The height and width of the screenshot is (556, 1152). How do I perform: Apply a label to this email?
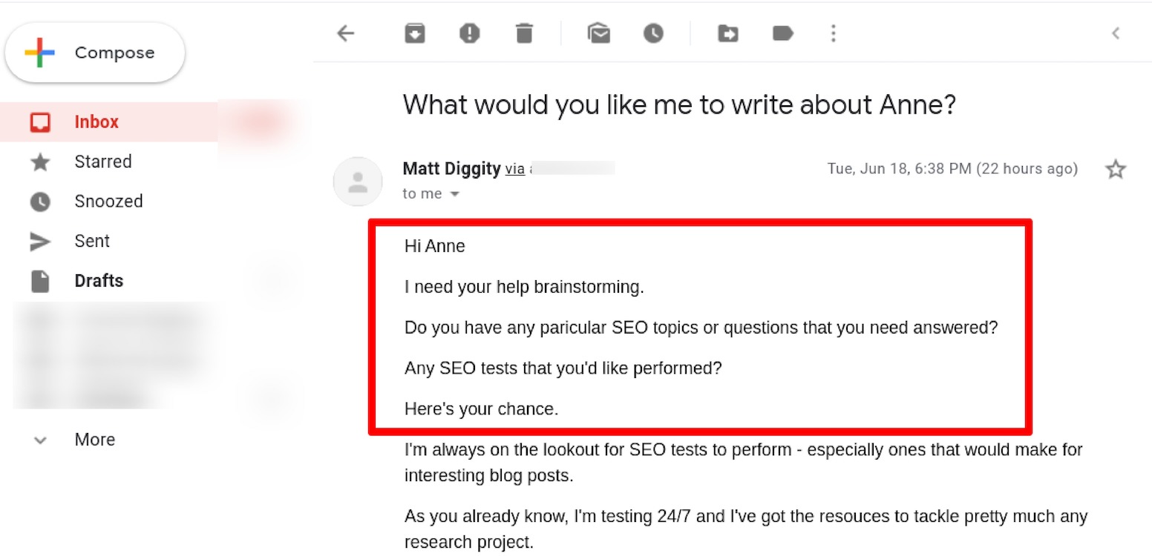782,33
